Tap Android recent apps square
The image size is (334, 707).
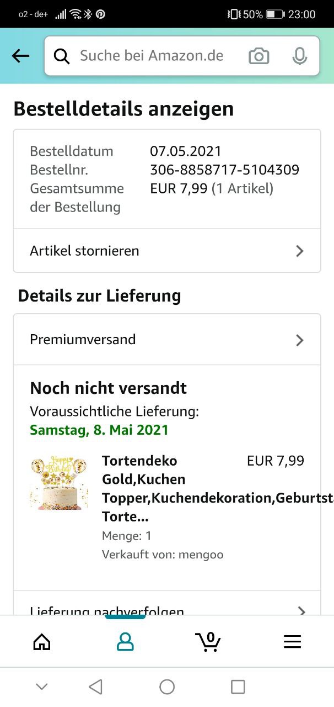(x=238, y=687)
